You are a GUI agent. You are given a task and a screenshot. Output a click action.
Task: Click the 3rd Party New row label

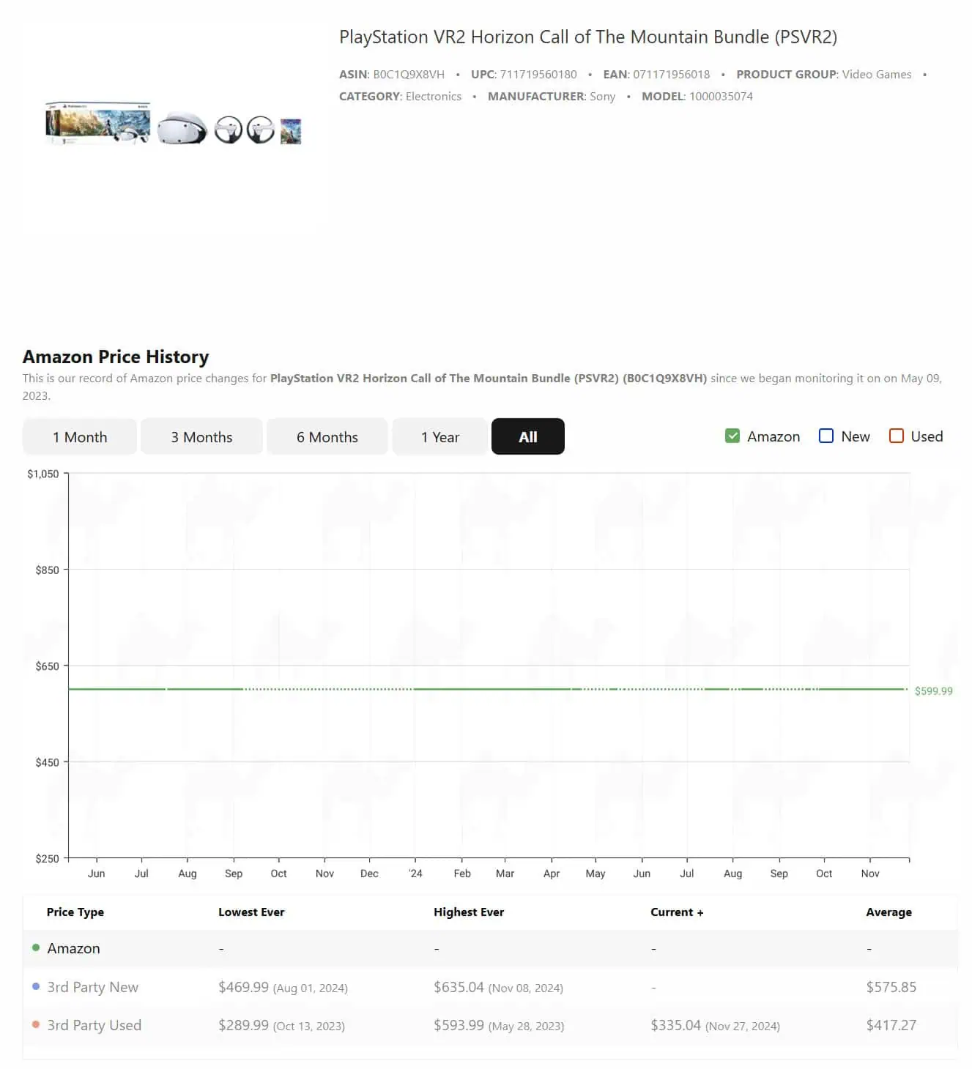tap(93, 987)
